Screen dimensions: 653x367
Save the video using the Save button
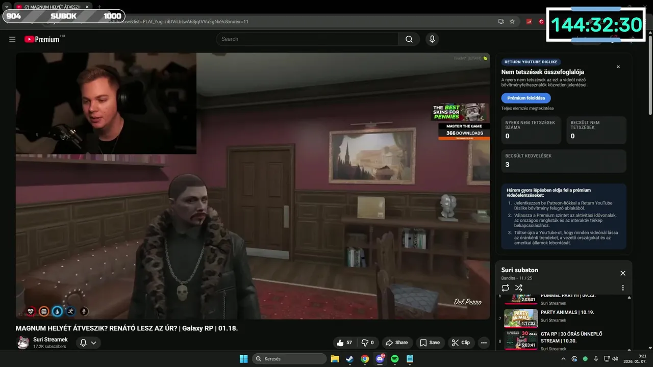[x=430, y=343]
